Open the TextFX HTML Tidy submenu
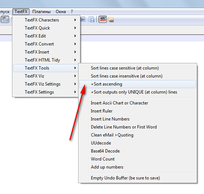The width and height of the screenshot is (204, 194). pos(46,60)
